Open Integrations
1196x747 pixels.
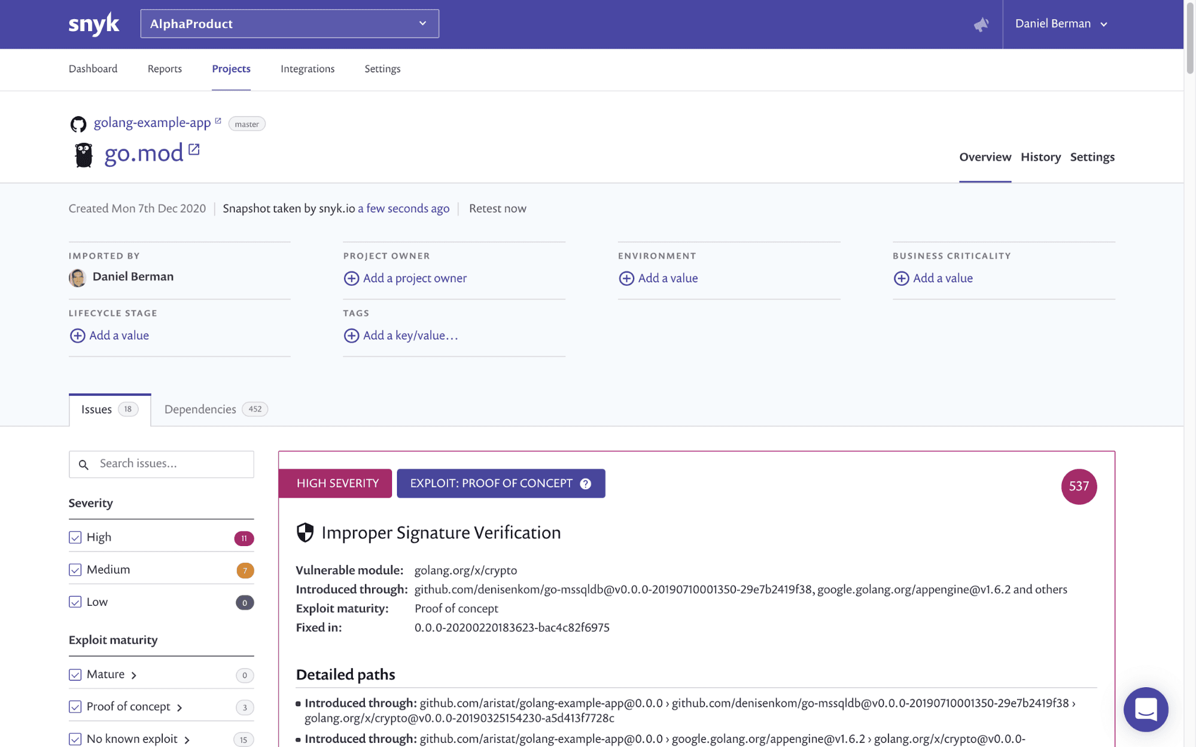[x=308, y=69]
